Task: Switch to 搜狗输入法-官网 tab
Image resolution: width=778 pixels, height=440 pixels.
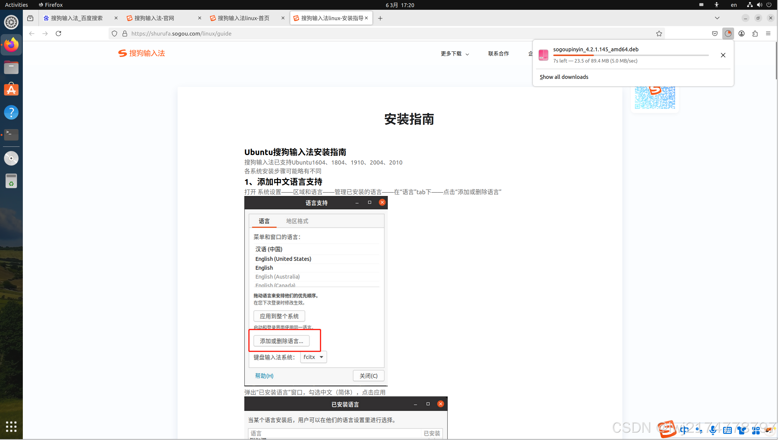Action: (x=164, y=18)
